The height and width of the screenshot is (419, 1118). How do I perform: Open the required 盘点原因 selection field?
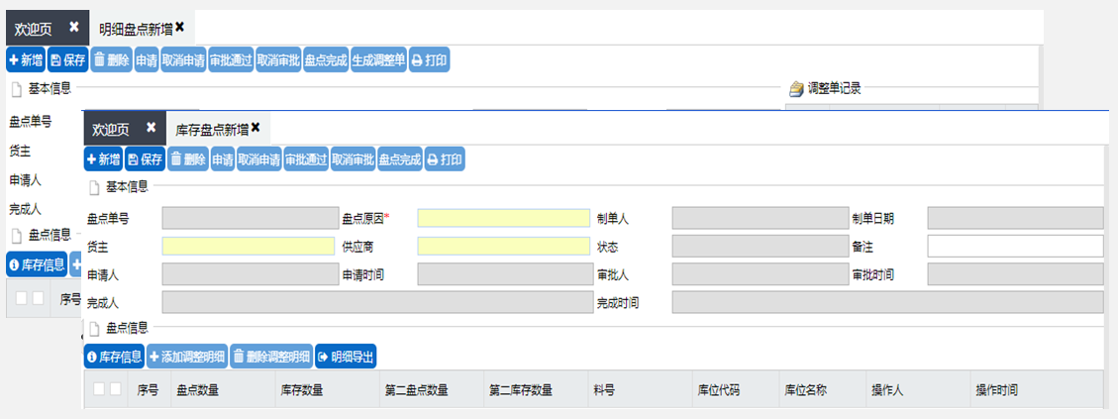pyautogui.click(x=503, y=219)
